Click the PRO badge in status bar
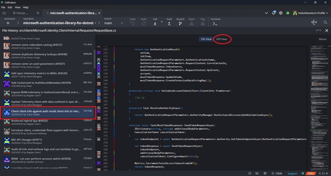 pyautogui.click(x=311, y=174)
